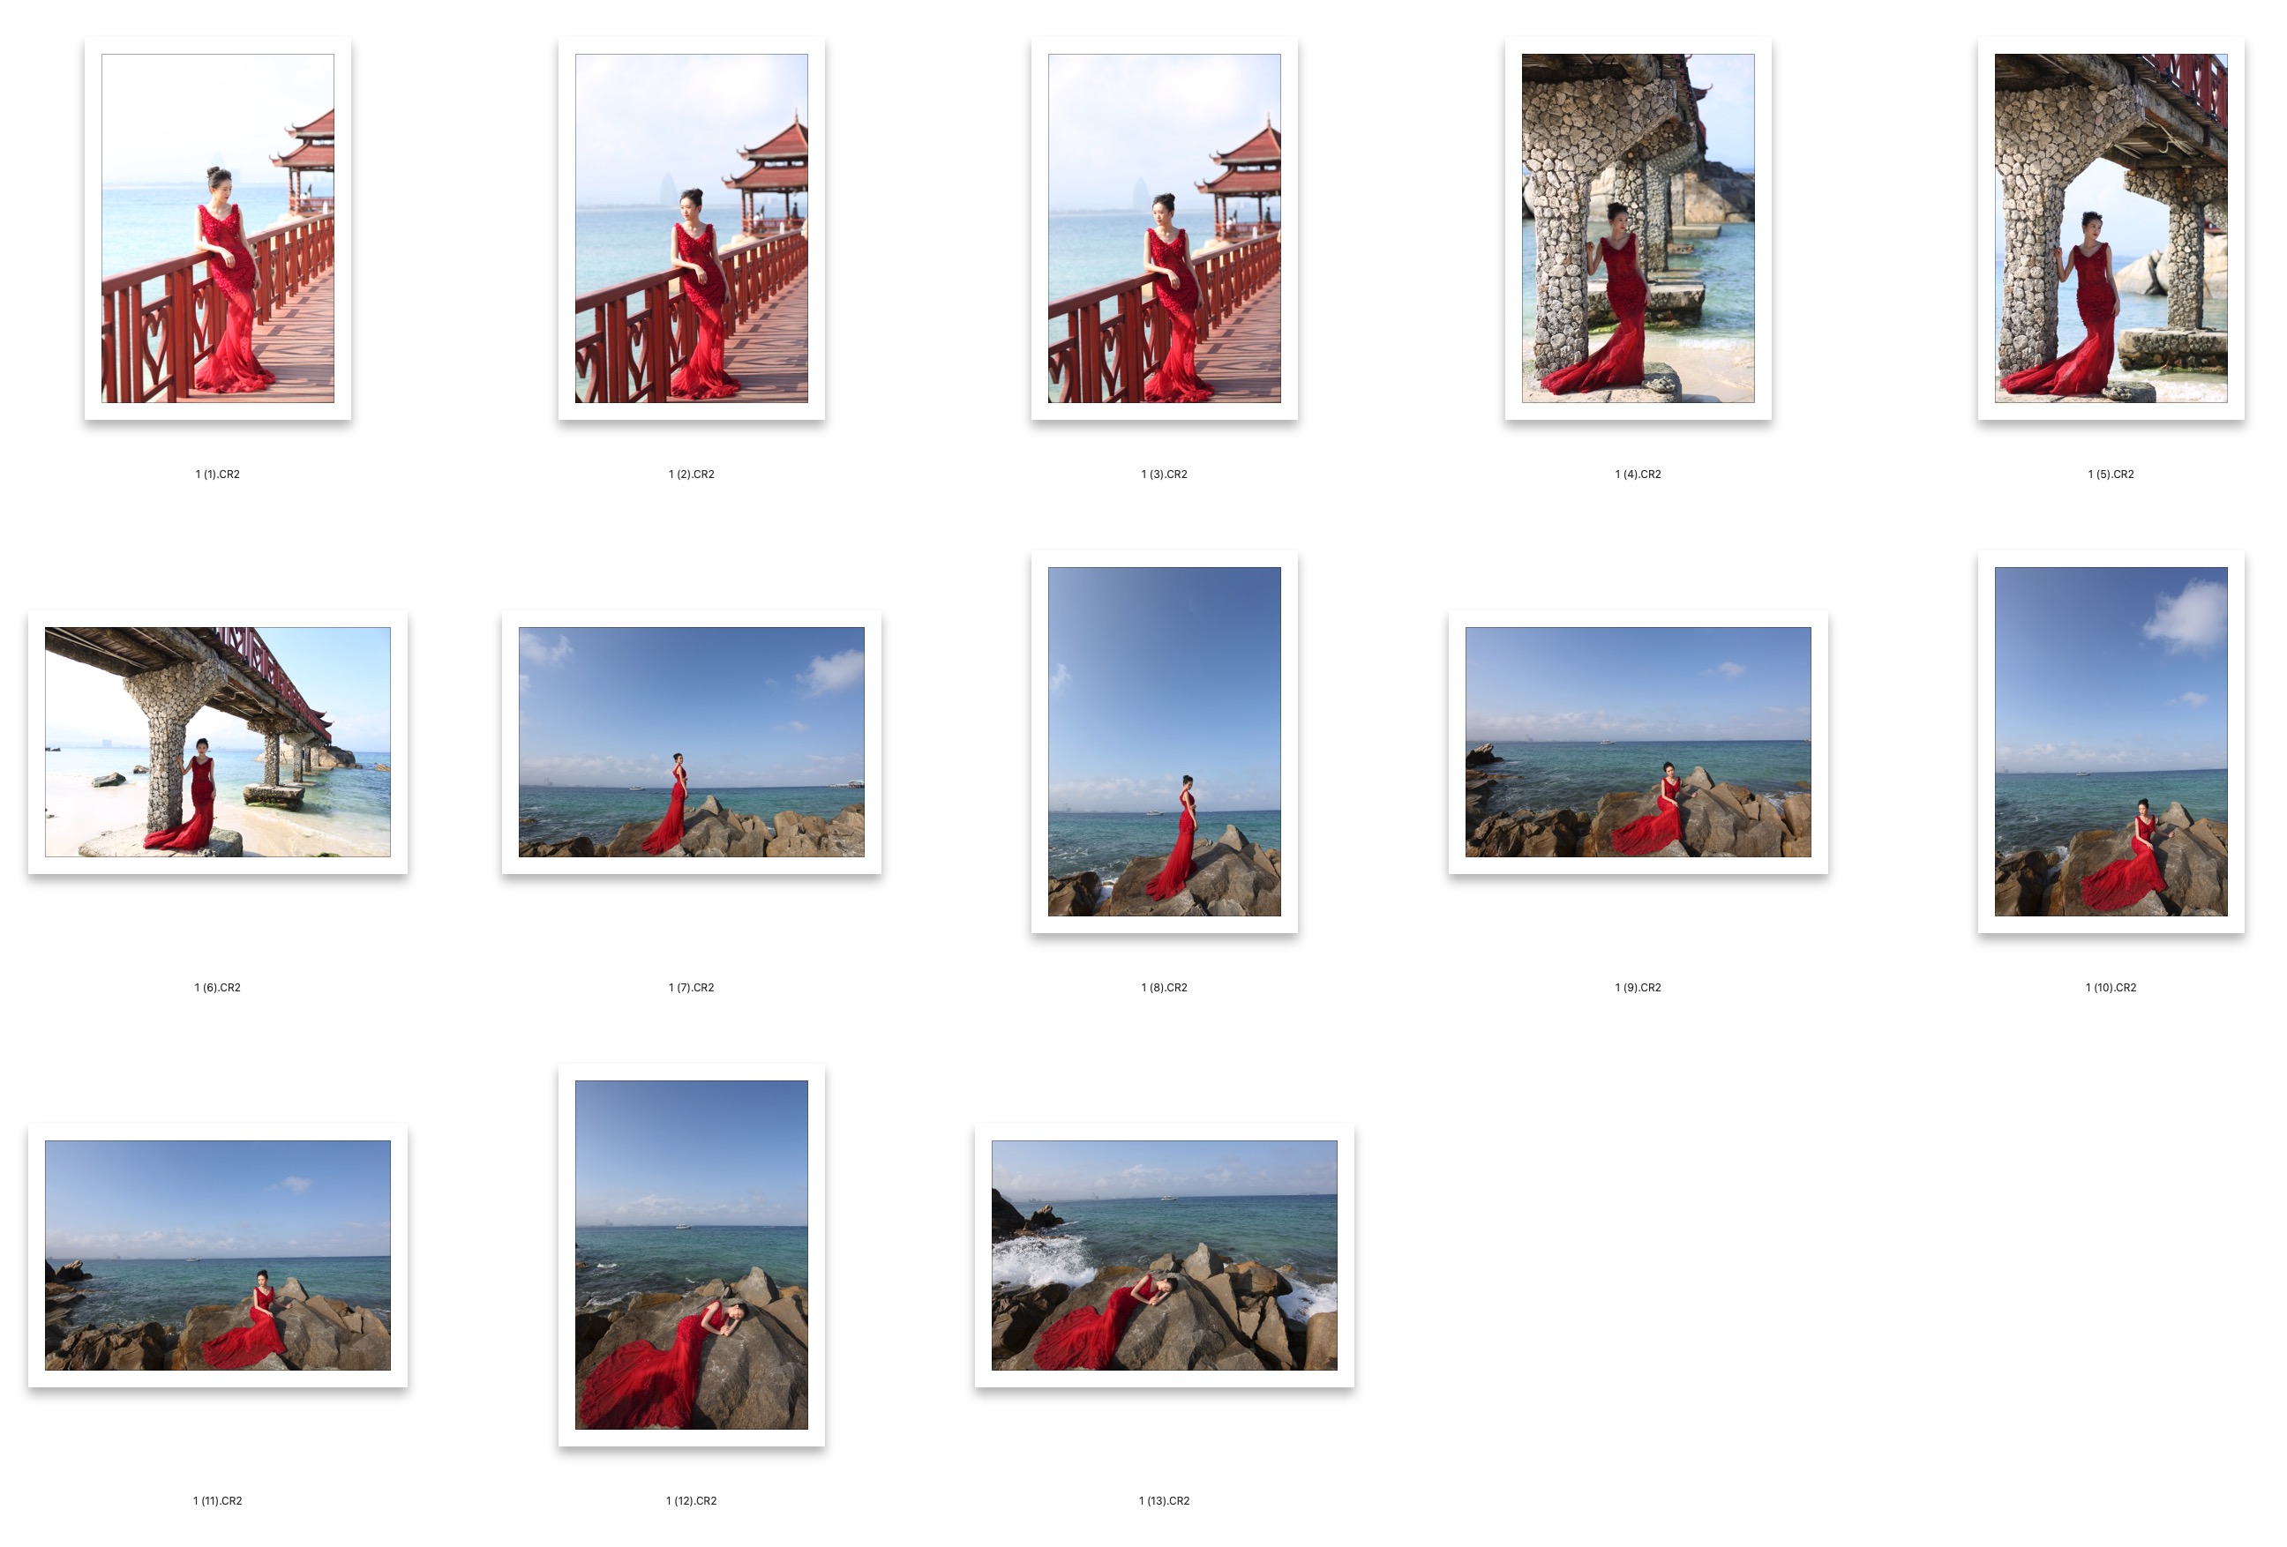Click the 1 (6).CR2 landscape thumbnail
Screen dimensions: 2287x1547
point(217,742)
